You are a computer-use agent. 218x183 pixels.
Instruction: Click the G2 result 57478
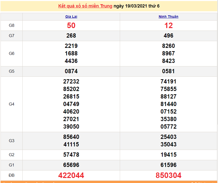click(x=71, y=155)
